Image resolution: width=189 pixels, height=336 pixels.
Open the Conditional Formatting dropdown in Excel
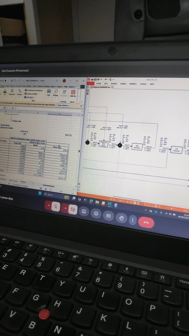click(x=34, y=90)
